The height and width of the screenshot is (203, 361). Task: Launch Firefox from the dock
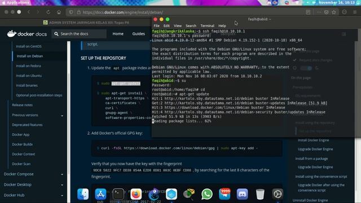136,194
